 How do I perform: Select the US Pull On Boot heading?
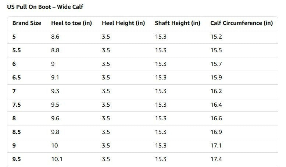tap(45, 7)
